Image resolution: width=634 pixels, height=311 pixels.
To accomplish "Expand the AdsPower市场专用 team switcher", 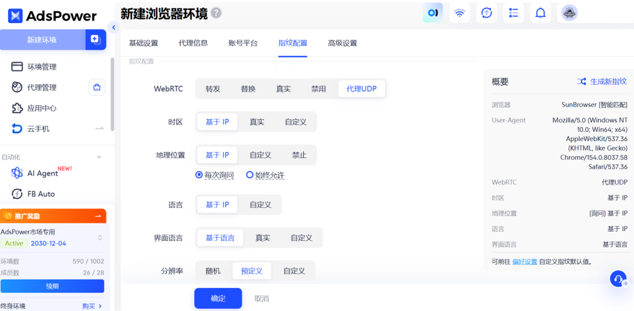I will click(x=100, y=238).
